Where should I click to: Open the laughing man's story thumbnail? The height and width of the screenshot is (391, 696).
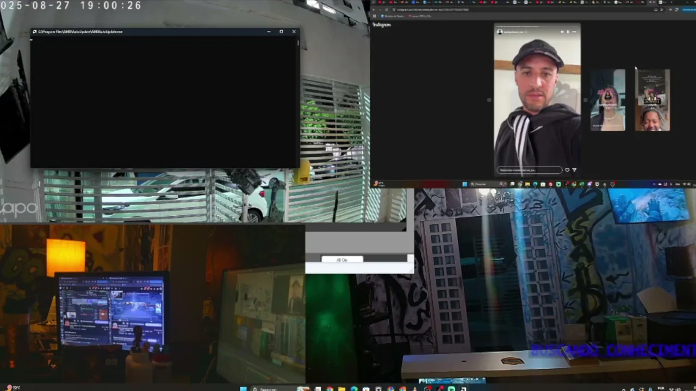(652, 100)
